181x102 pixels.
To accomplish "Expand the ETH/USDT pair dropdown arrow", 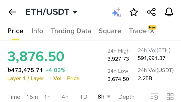I will click(x=75, y=12).
